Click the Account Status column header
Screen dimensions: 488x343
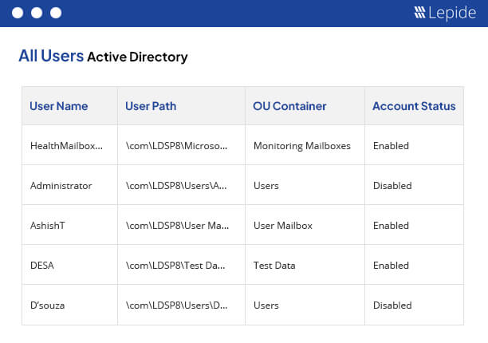[414, 106]
